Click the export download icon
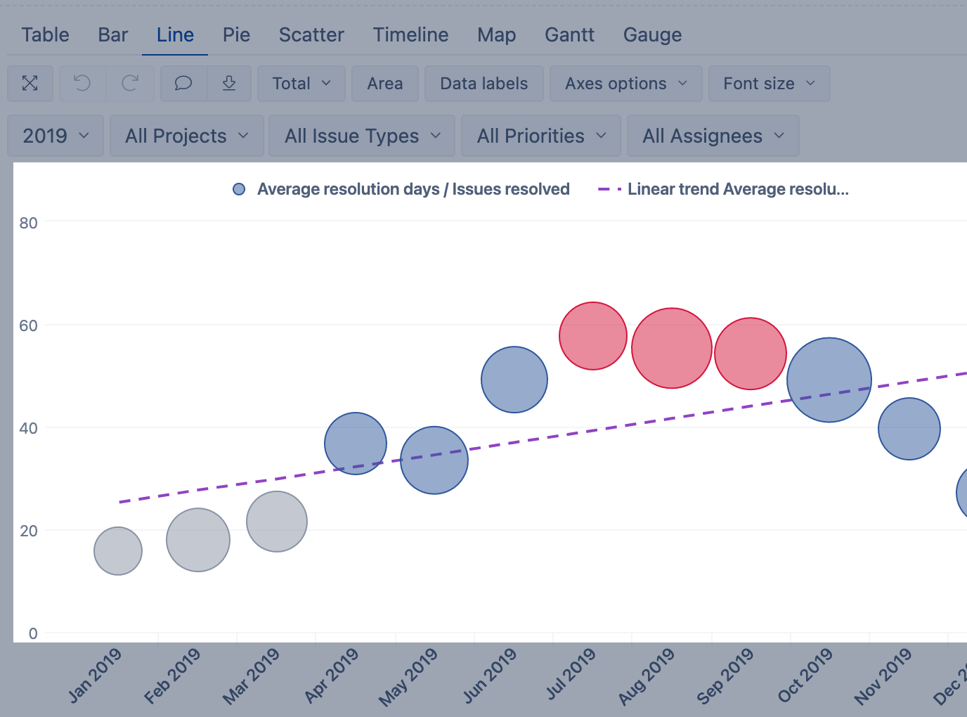The height and width of the screenshot is (717, 967). point(229,84)
